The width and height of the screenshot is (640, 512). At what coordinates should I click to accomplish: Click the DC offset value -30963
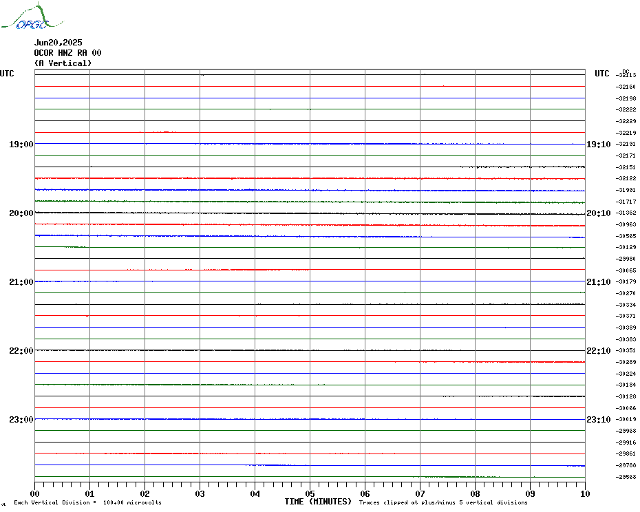[x=626, y=224]
